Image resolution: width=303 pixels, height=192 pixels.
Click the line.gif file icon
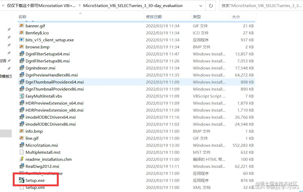tap(22, 138)
